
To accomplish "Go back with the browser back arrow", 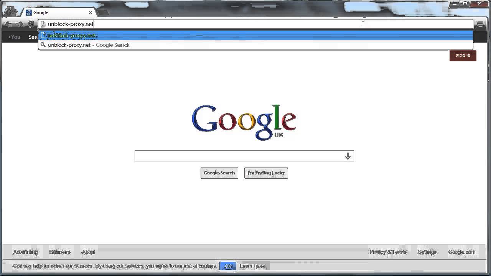I will click(x=9, y=24).
